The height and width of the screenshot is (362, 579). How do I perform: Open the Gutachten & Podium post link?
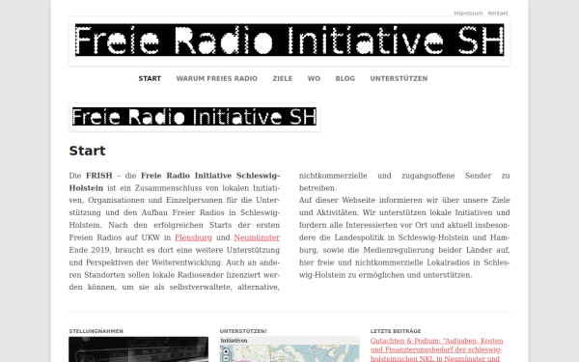[x=436, y=349]
